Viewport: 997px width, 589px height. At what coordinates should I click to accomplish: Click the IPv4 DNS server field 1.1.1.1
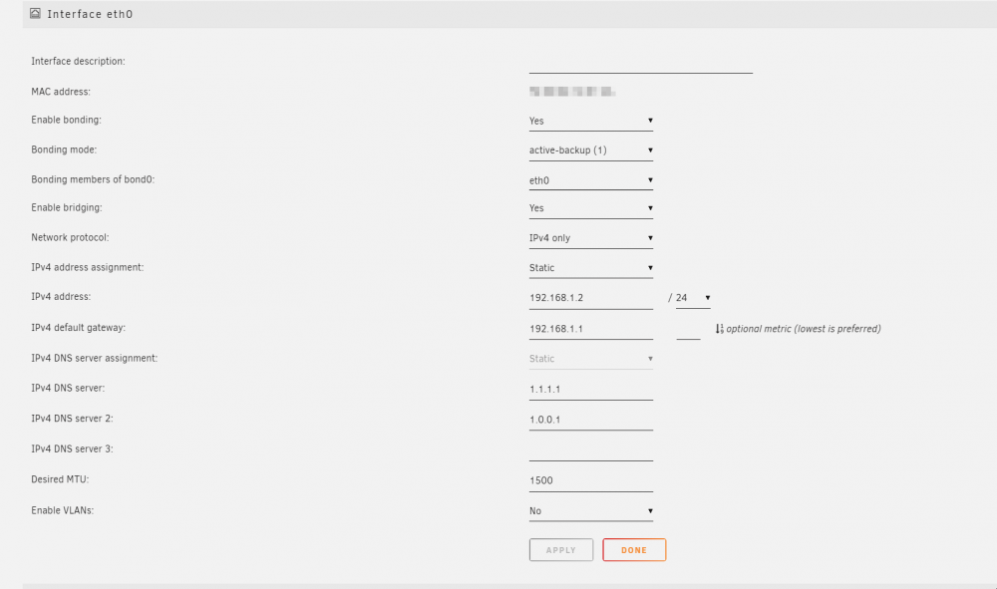pos(590,390)
